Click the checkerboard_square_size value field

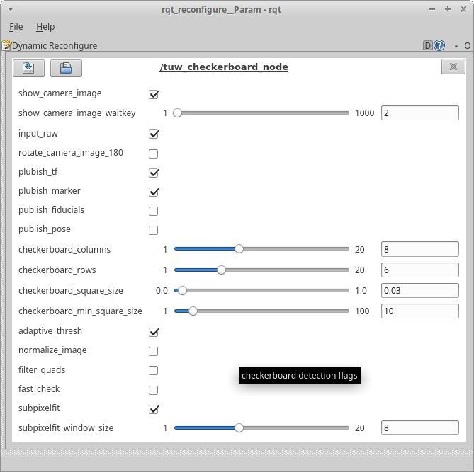click(x=420, y=291)
